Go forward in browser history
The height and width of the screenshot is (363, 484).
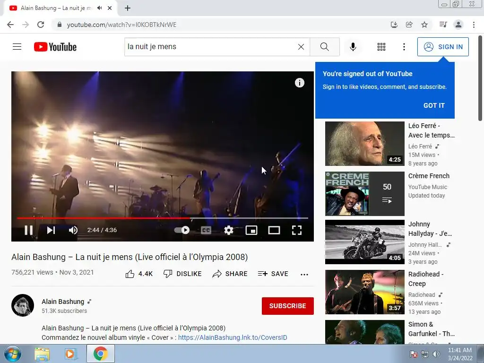pyautogui.click(x=26, y=25)
